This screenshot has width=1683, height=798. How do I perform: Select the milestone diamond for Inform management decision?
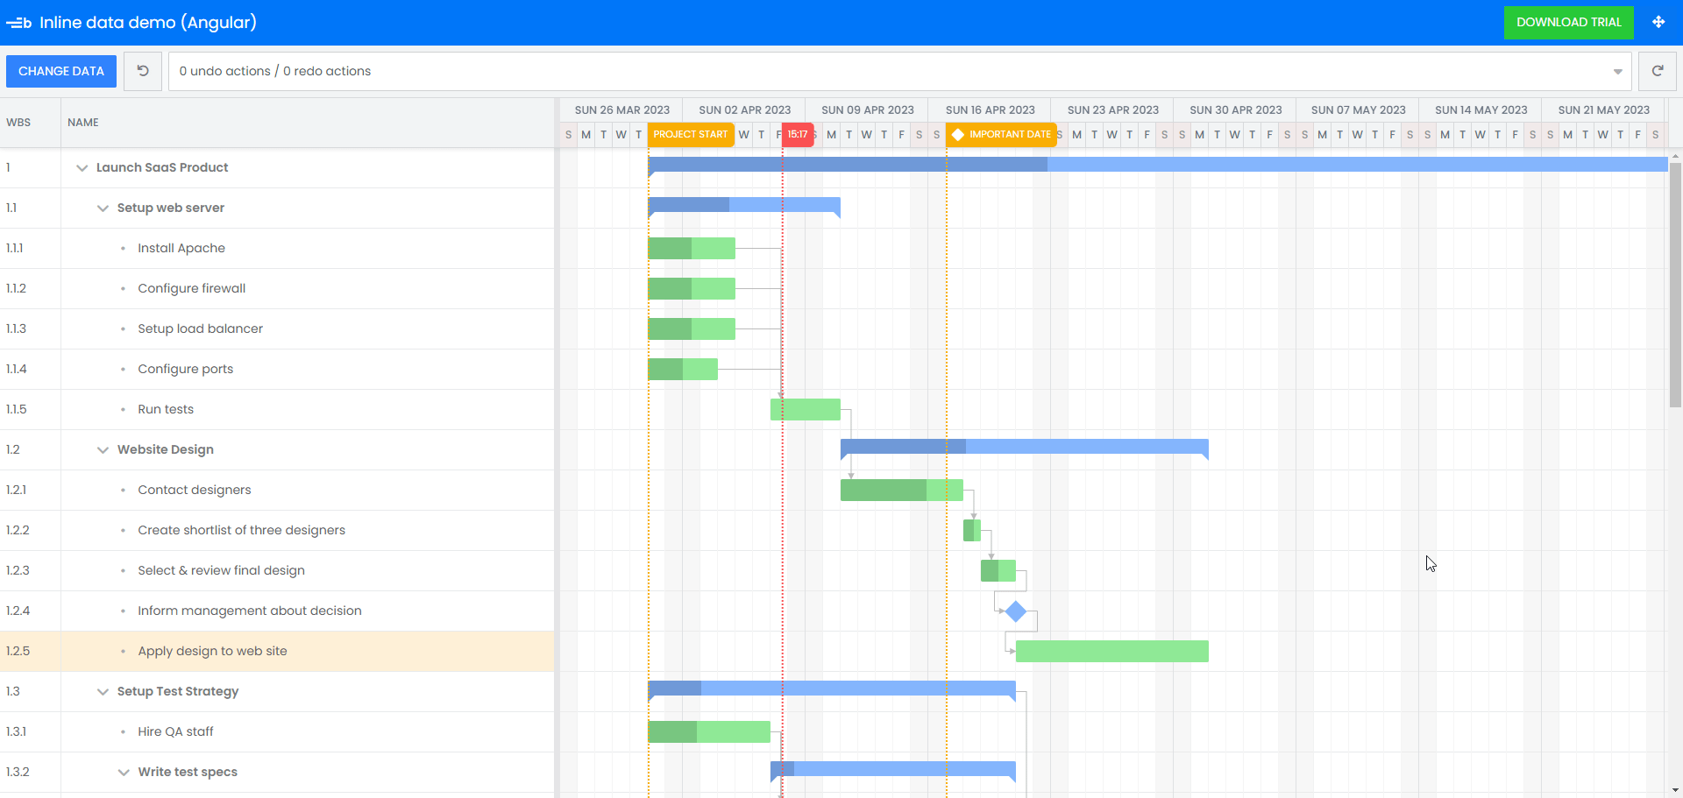[1016, 611]
